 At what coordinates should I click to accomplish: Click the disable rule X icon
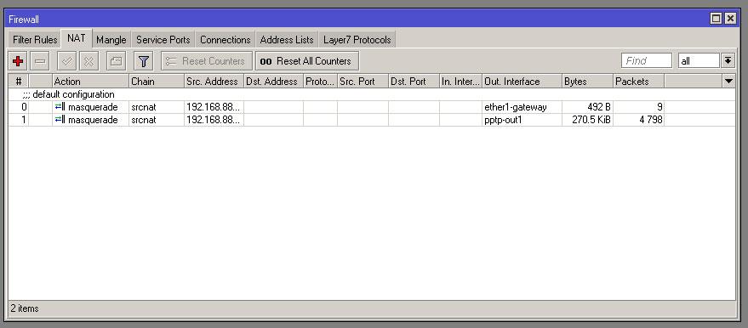pyautogui.click(x=89, y=61)
